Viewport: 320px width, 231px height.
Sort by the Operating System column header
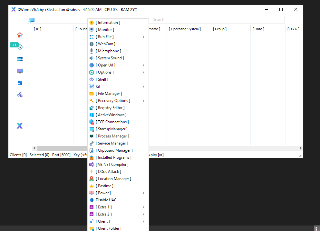coord(185,29)
